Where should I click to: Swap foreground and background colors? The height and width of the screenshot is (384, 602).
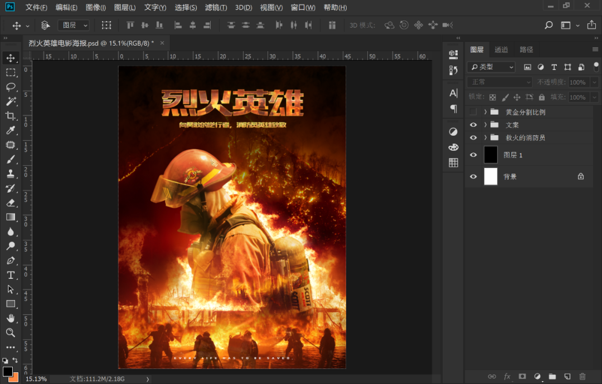click(x=14, y=360)
